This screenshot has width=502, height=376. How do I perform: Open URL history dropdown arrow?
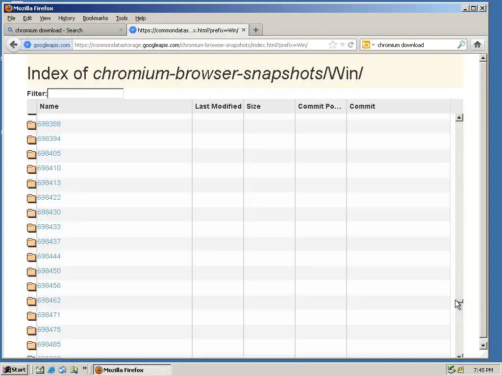pos(342,45)
